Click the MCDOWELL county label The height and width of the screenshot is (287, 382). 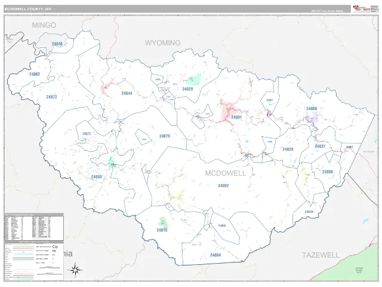click(x=226, y=173)
